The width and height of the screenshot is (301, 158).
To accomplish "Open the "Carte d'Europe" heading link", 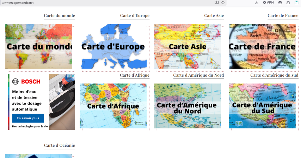I will coord(135,15).
